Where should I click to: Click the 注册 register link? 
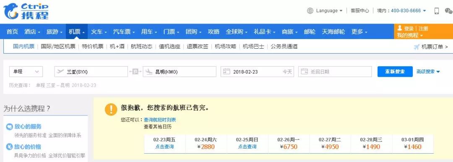click(423, 29)
